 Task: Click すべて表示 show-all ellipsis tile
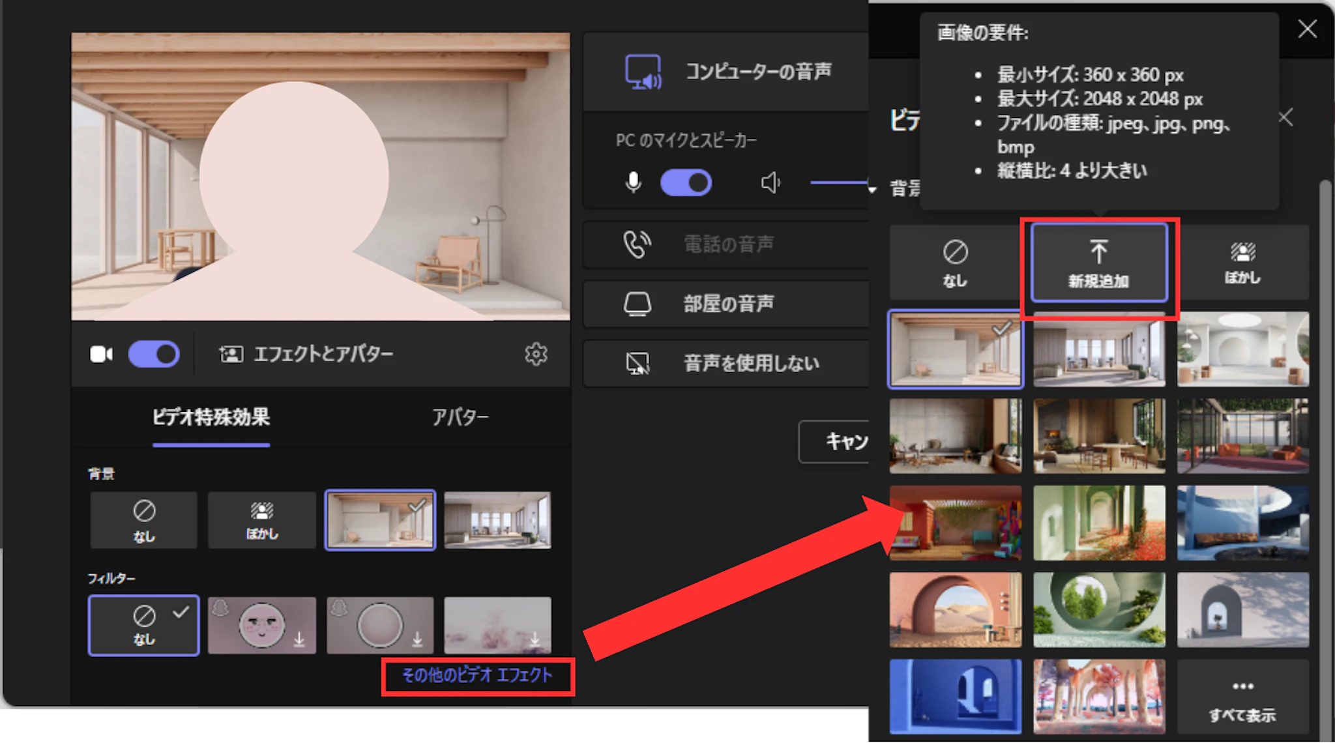point(1242,697)
